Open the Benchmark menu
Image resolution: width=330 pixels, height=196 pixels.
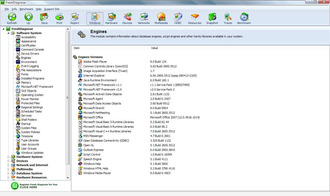tap(26, 9)
